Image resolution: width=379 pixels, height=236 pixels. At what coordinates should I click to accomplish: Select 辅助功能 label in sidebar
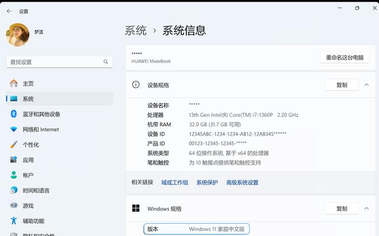pyautogui.click(x=34, y=221)
